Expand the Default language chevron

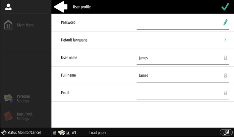[x=225, y=40]
